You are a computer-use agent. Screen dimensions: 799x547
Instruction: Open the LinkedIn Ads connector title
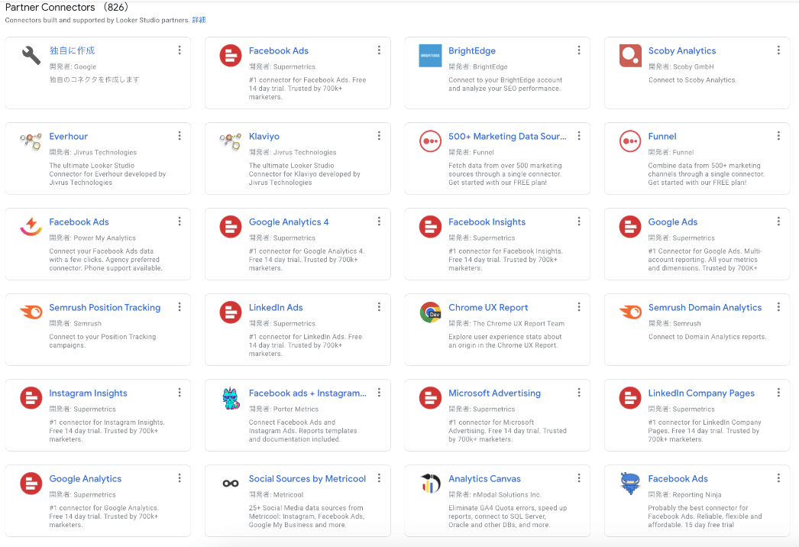[x=276, y=307]
